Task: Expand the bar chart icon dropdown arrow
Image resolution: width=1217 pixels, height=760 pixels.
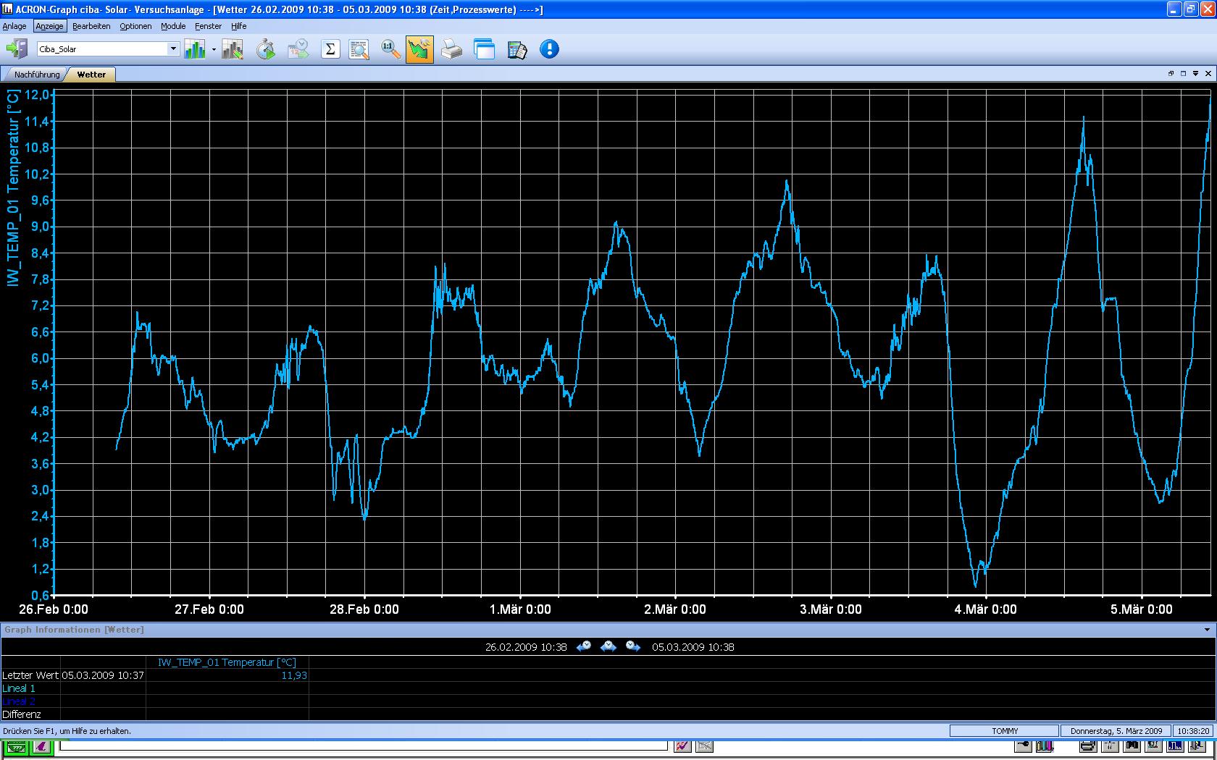Action: tap(214, 50)
